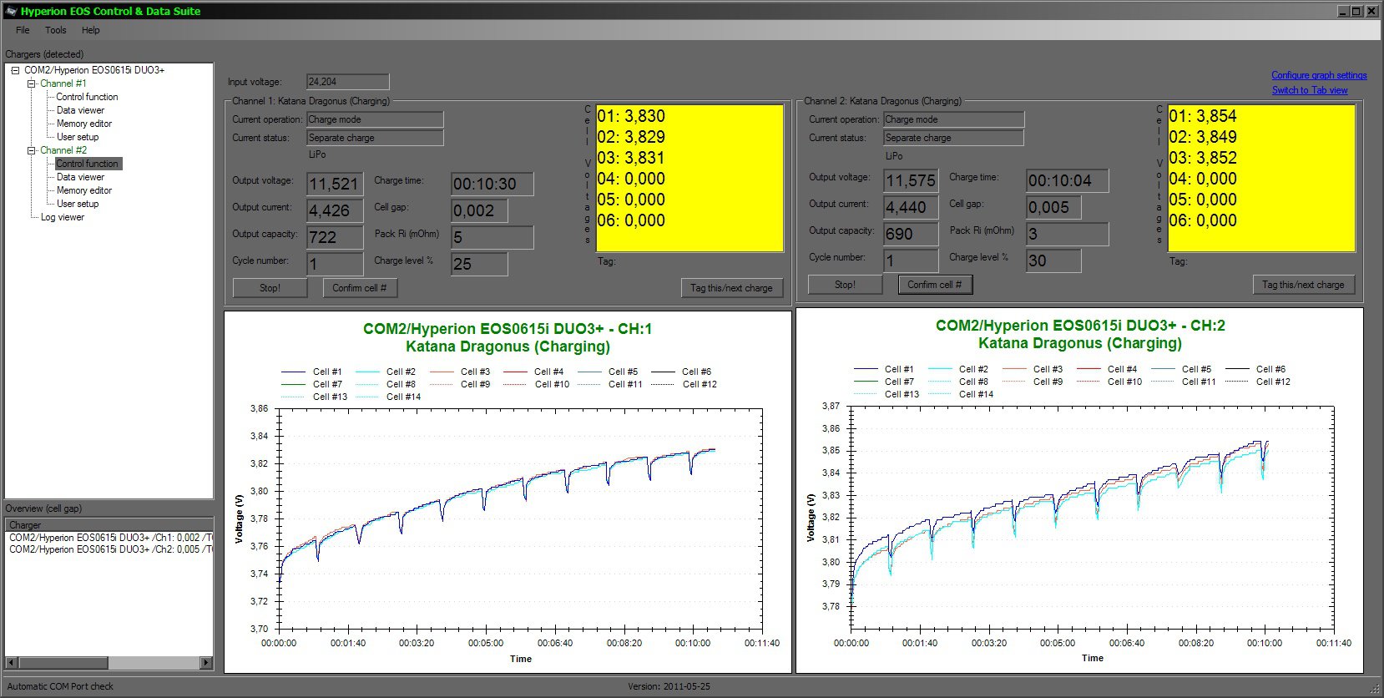Click Tag this/next charge for Channel 1
The width and height of the screenshot is (1384, 698).
point(731,288)
